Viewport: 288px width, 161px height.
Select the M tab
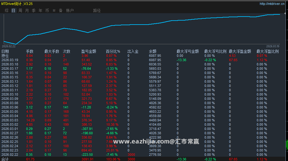pos(54,11)
